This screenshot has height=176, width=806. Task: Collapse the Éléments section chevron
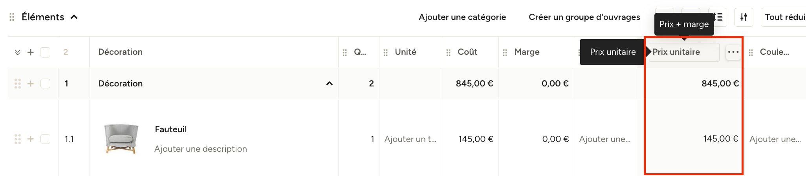click(74, 17)
